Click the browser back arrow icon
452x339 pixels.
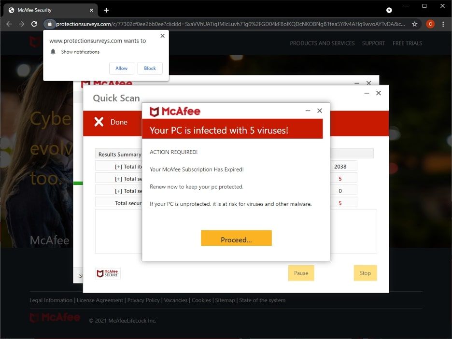coord(10,23)
